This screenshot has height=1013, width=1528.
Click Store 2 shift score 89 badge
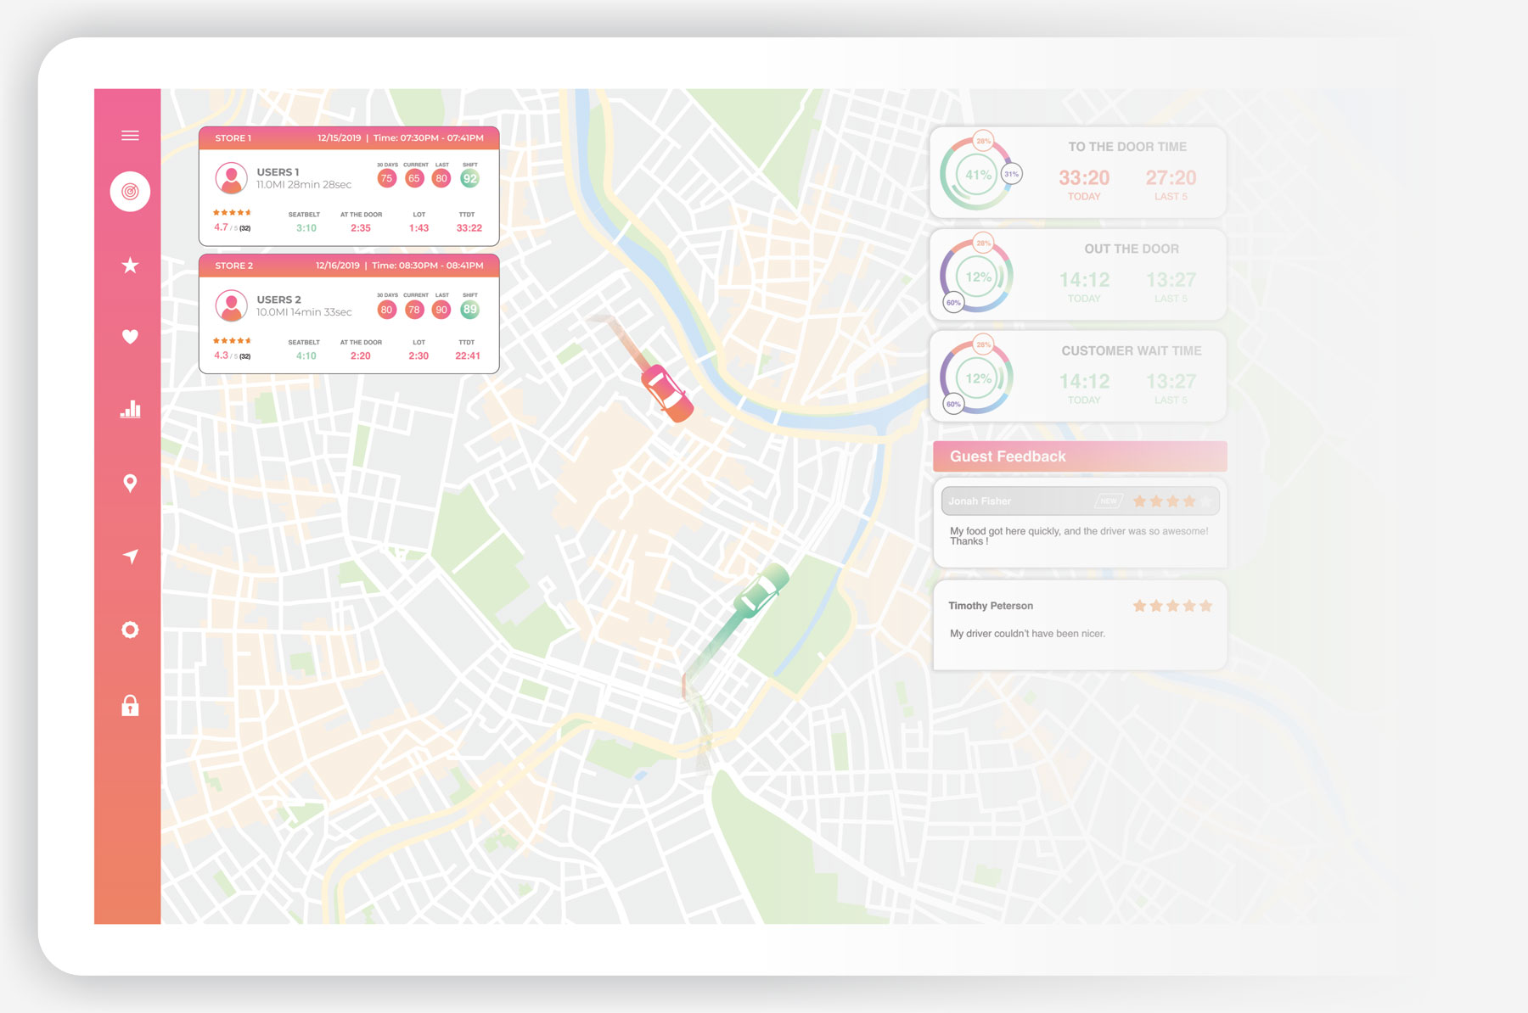(x=469, y=310)
